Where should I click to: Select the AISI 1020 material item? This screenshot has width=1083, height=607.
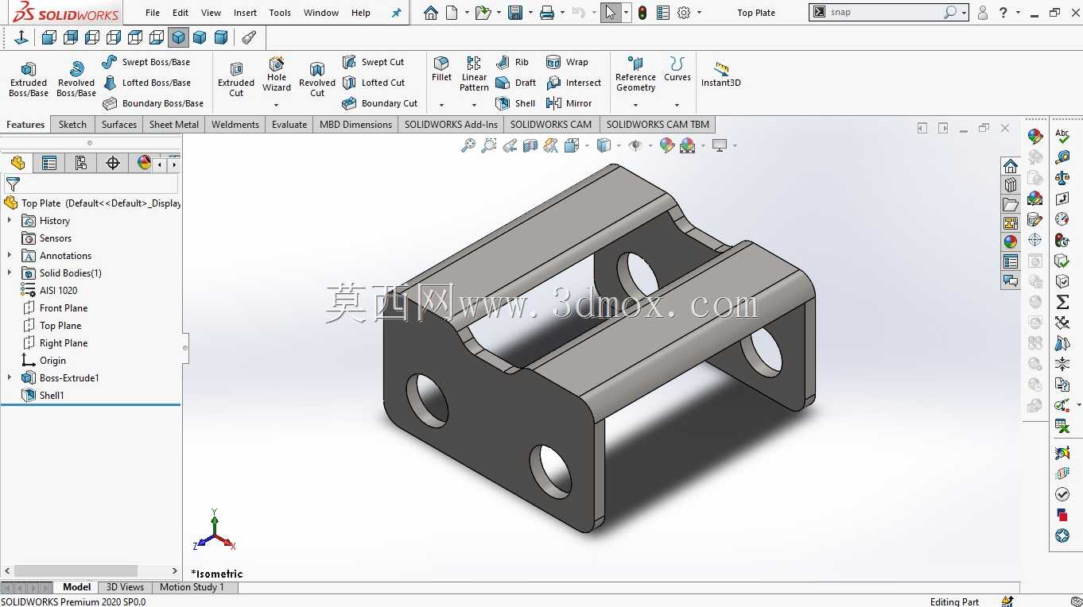58,290
